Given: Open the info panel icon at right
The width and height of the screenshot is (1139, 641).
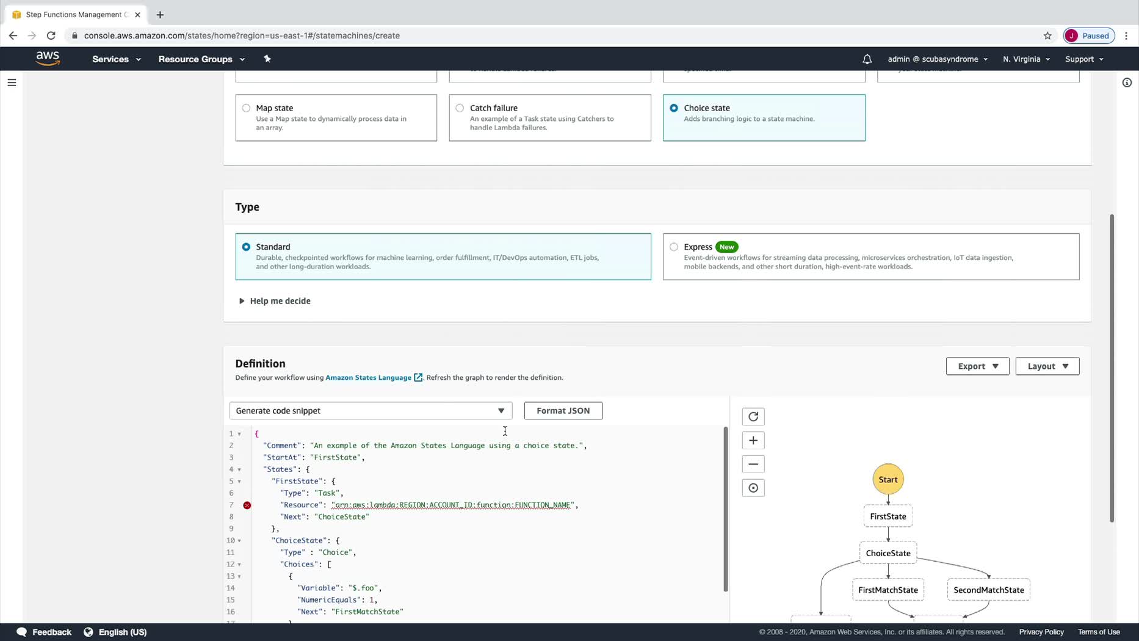Looking at the screenshot, I should [x=1127, y=82].
